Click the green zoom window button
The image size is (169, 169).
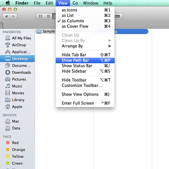[15, 10]
